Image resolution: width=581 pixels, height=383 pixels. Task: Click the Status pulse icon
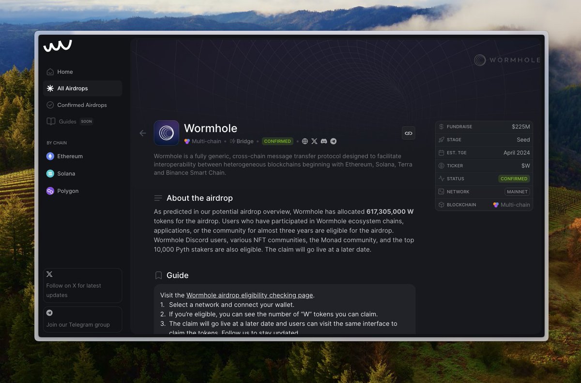(441, 179)
